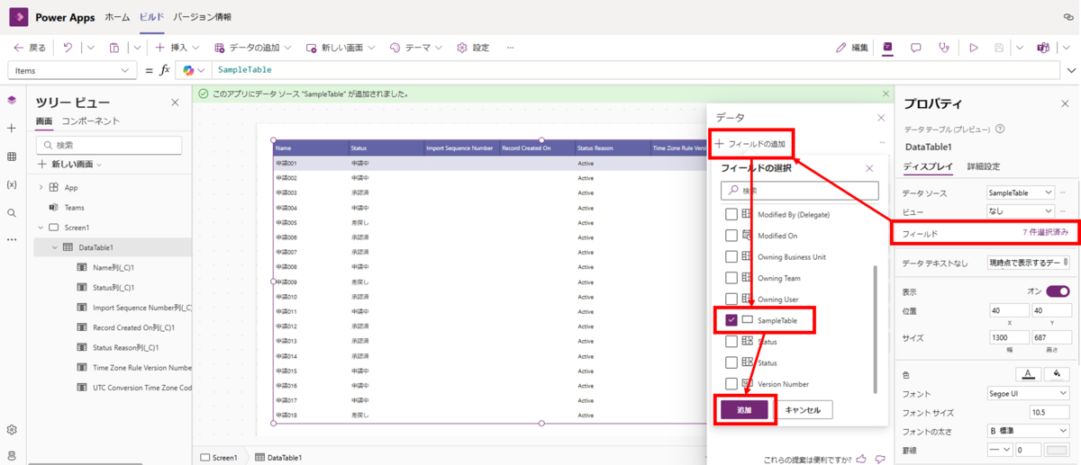The width and height of the screenshot is (1081, 465).
Task: Open the variables {x} icon in left rail
Action: [12, 184]
